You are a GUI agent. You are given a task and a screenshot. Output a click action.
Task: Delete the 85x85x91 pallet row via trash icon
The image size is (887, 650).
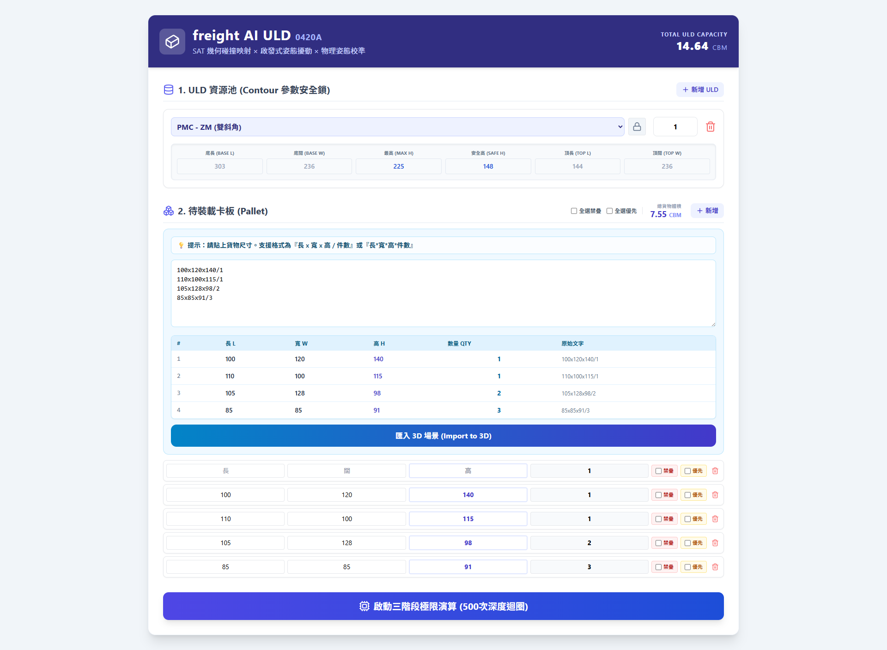pyautogui.click(x=715, y=567)
